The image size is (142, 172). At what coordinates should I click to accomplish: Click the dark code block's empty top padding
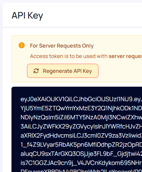tap(77, 91)
